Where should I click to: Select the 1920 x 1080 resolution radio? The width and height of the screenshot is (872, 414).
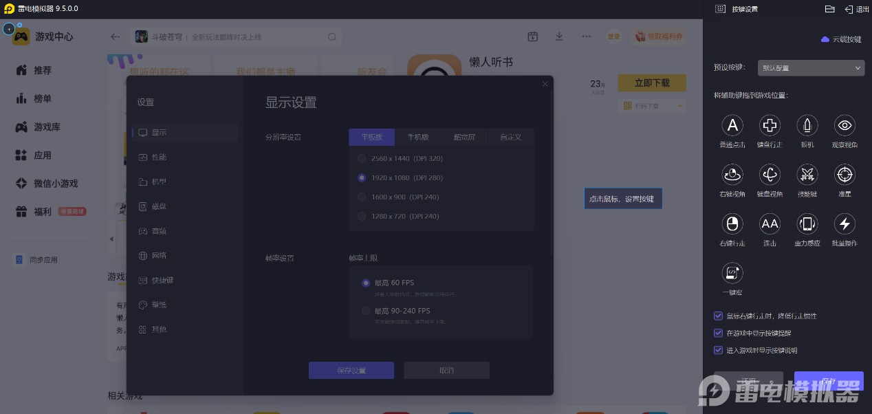coord(362,177)
